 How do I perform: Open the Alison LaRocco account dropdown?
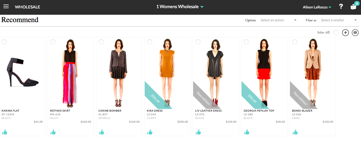317,7
